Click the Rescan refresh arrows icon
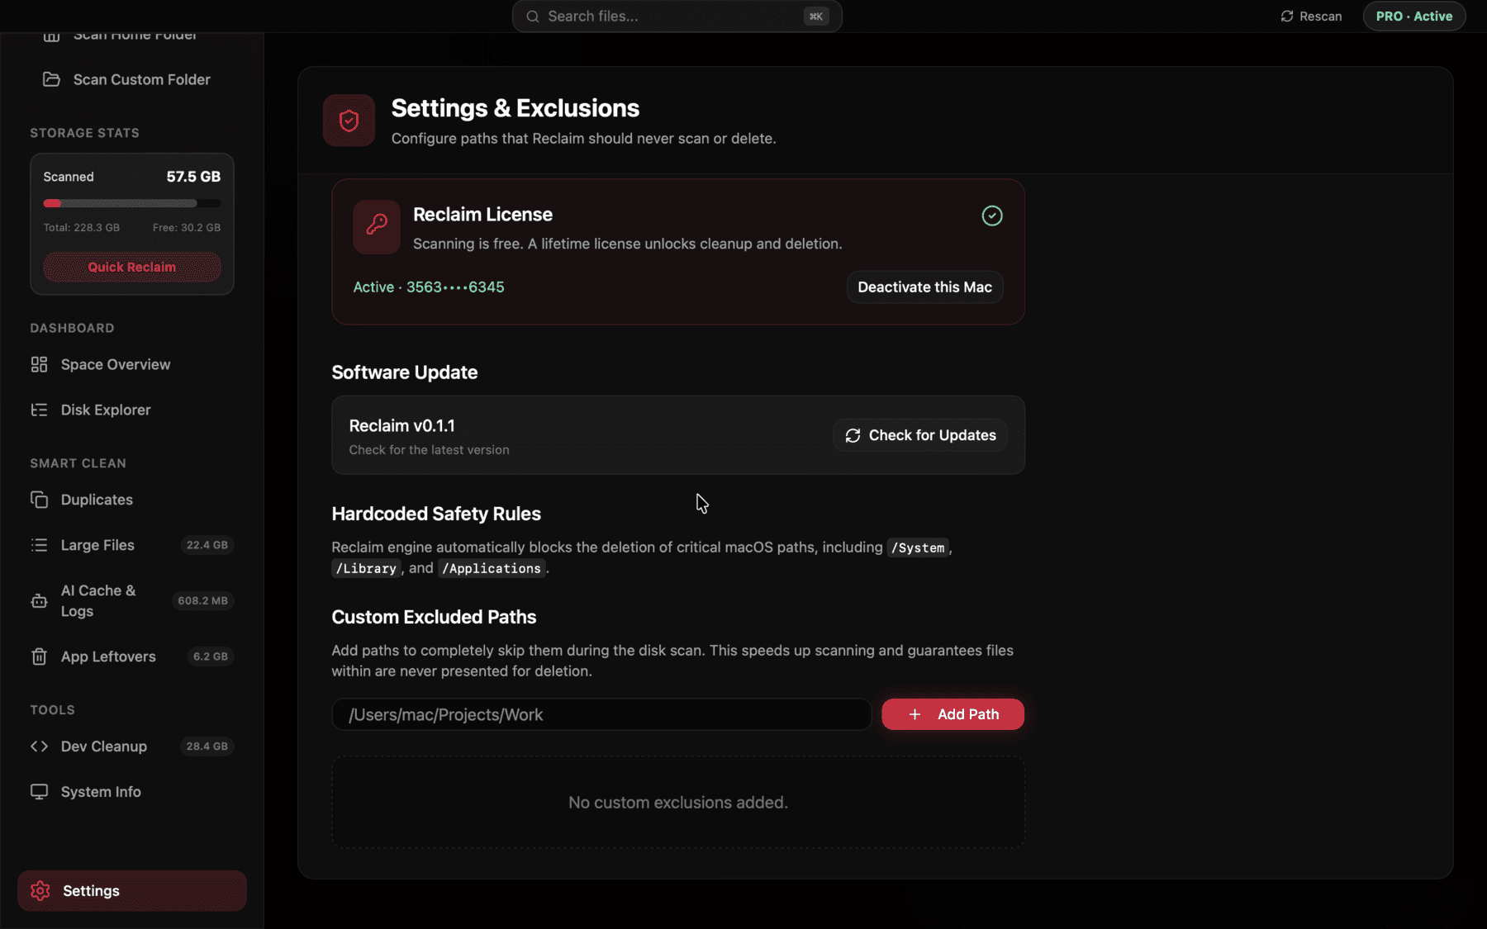This screenshot has height=929, width=1487. (1287, 17)
